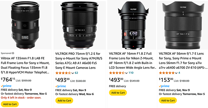Expand rating breakdown chevron for 56mm lens
Screen dimensions: 208x108
[176, 73]
